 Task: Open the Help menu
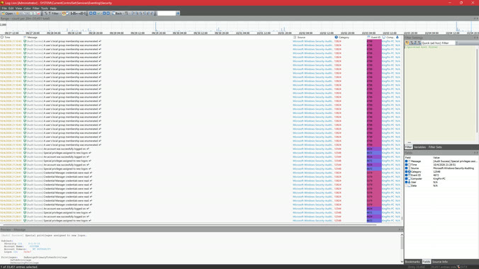(x=53, y=8)
